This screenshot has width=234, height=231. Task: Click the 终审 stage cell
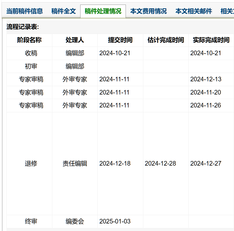[x=31, y=222]
